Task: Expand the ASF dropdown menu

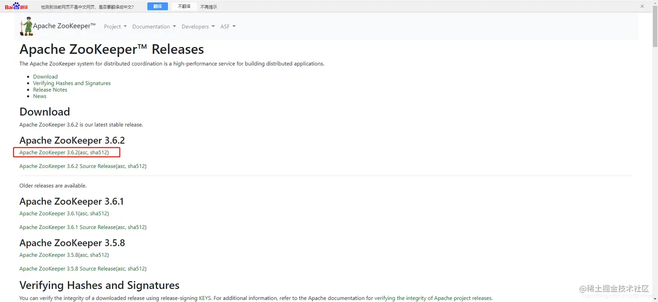Action: pyautogui.click(x=228, y=27)
